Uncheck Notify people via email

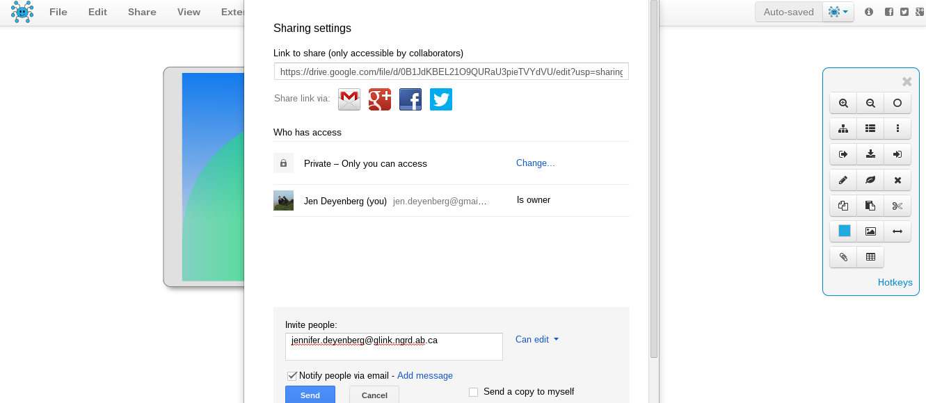pyautogui.click(x=292, y=375)
